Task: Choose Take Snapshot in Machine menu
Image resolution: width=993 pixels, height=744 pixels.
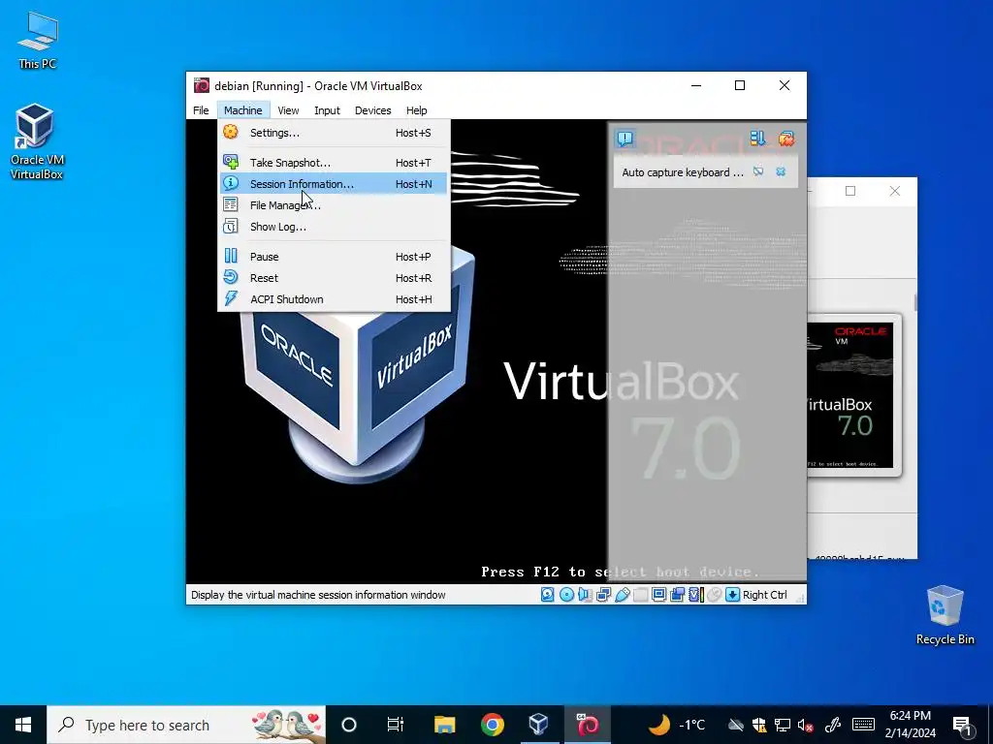Action: click(x=334, y=163)
